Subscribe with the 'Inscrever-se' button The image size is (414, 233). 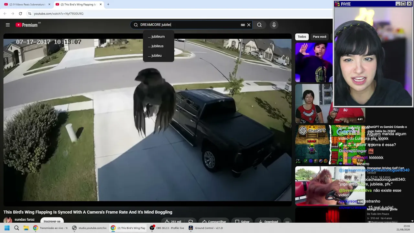pyautogui.click(x=52, y=221)
